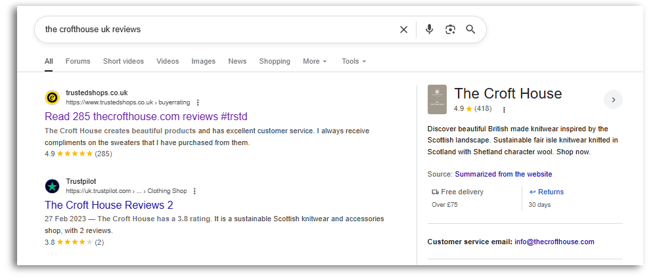Expand the More search filters dropdown
Screen dimensions: 657x279
point(315,61)
